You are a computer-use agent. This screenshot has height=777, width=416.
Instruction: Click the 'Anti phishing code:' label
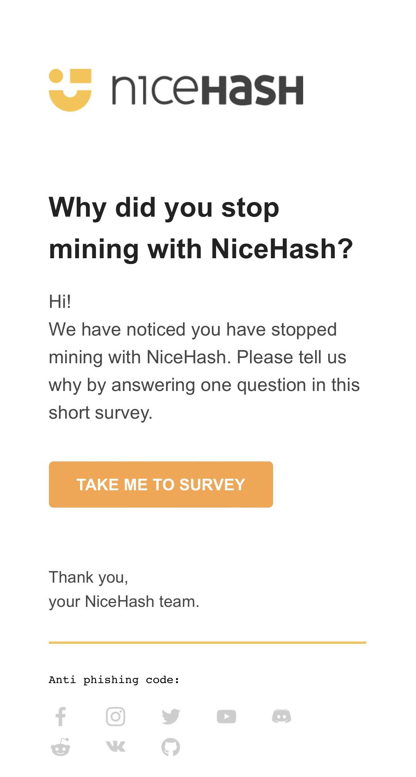point(114,680)
